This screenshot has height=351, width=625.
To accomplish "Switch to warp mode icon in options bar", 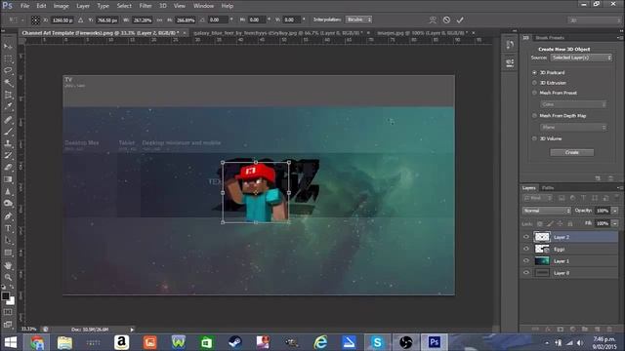I will click(x=433, y=19).
